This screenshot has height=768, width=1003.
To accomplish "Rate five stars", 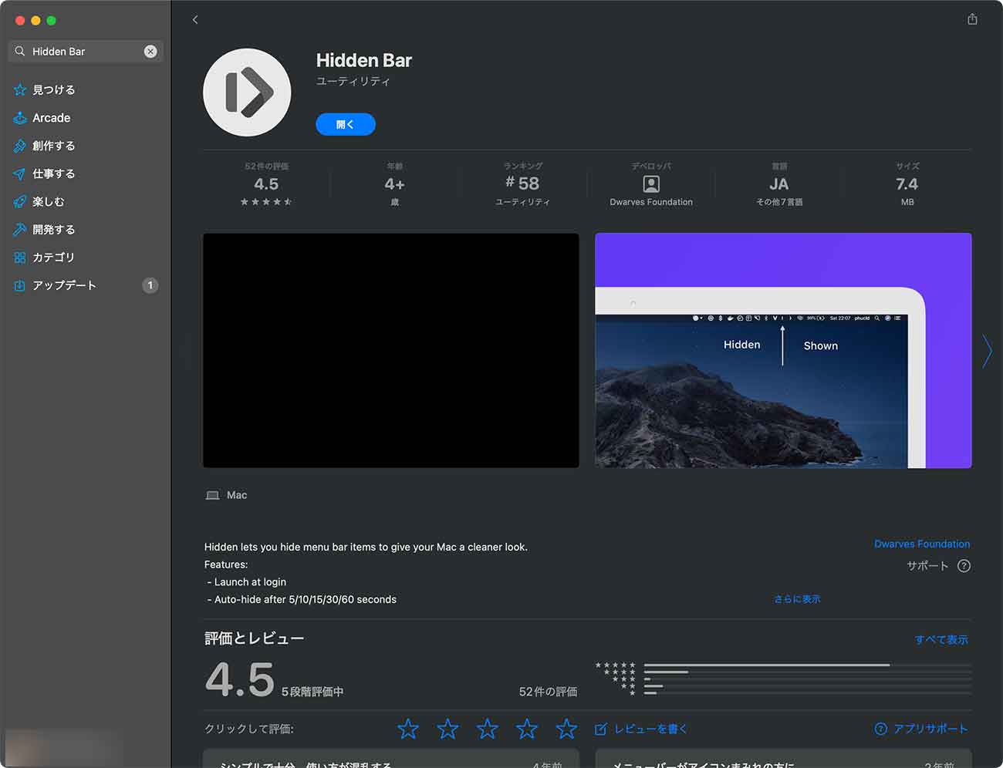I will tap(566, 729).
